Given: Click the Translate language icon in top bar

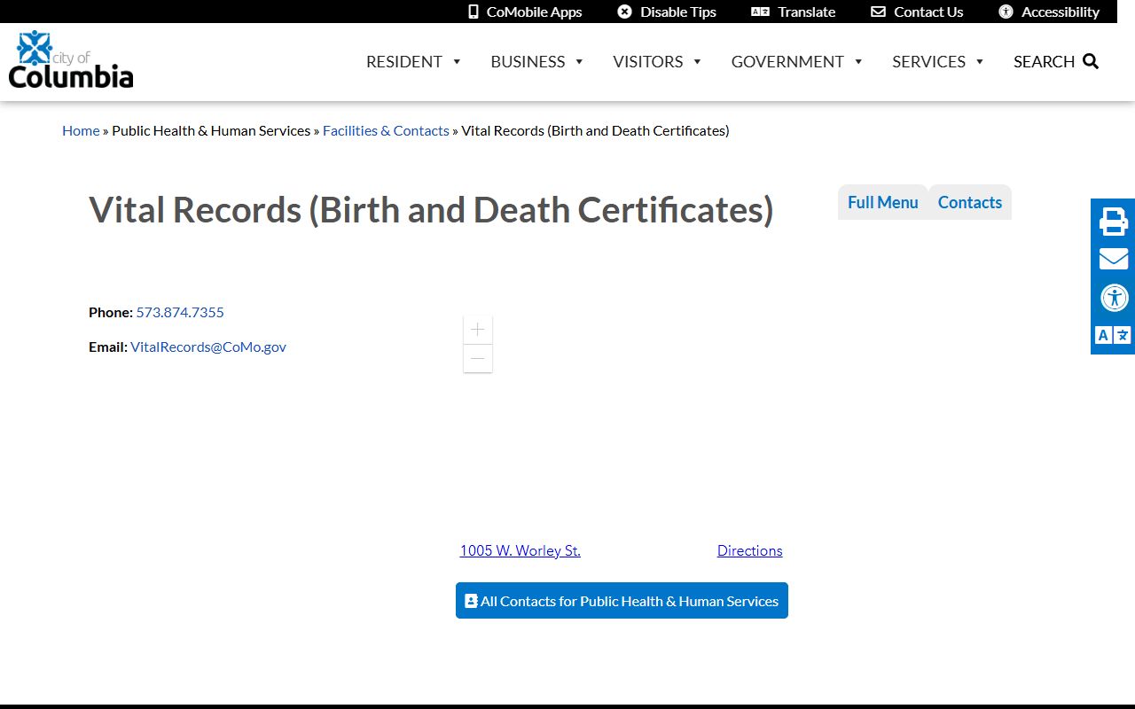Looking at the screenshot, I should pos(760,12).
